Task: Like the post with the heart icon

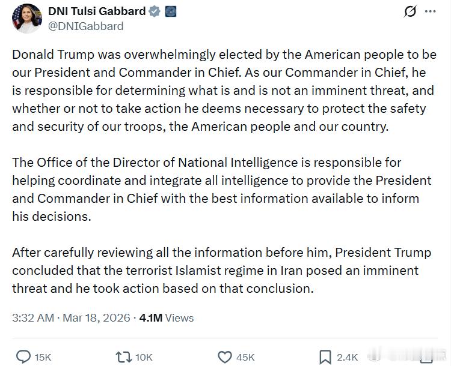Action: pyautogui.click(x=224, y=357)
